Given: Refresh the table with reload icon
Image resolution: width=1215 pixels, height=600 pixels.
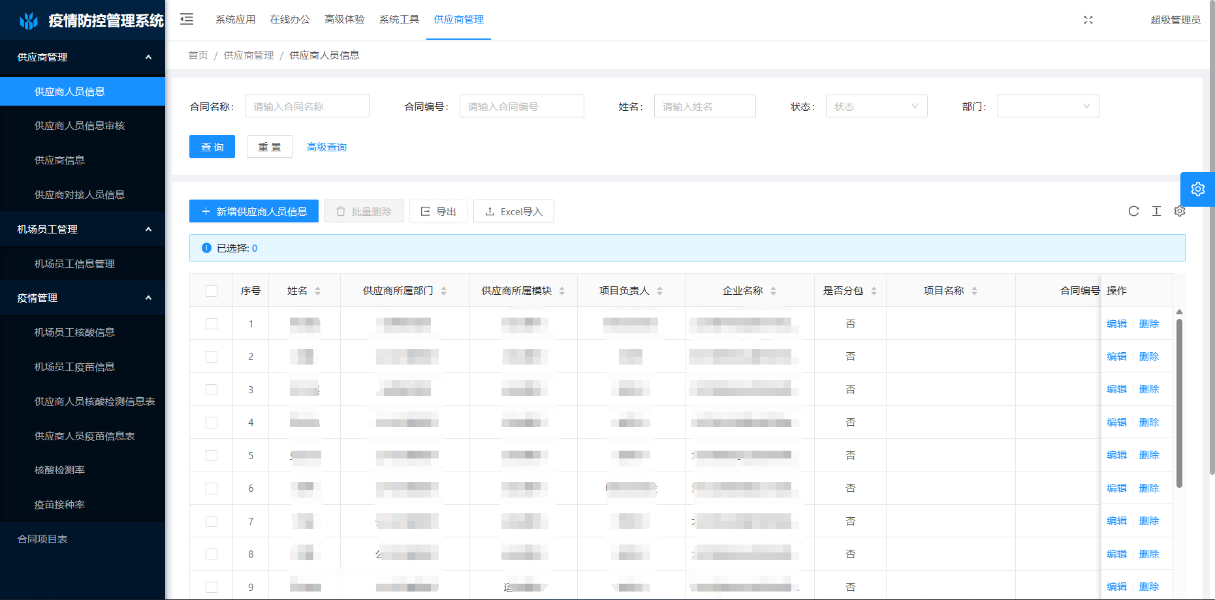Looking at the screenshot, I should 1133,211.
